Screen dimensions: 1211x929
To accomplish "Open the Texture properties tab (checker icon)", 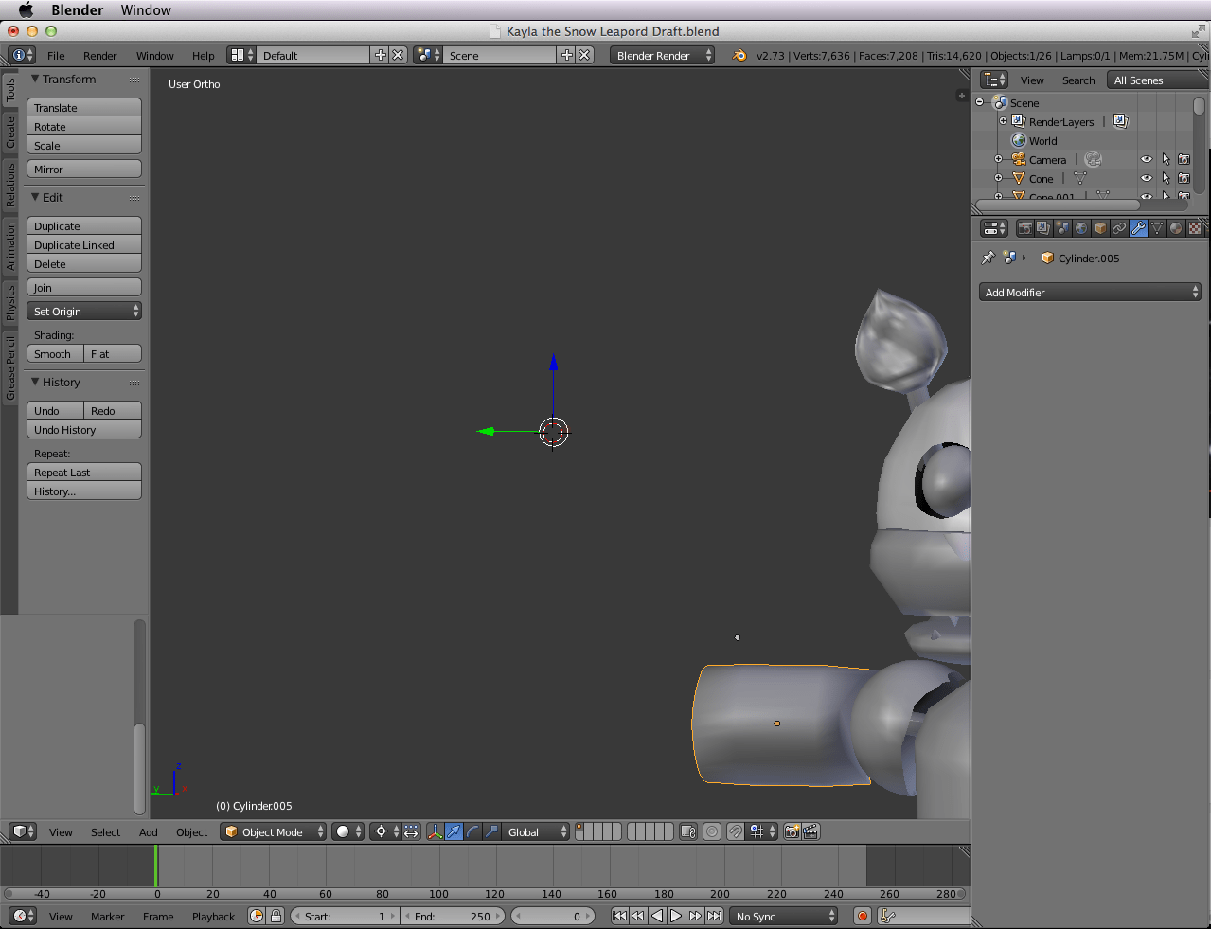I will point(1195,228).
